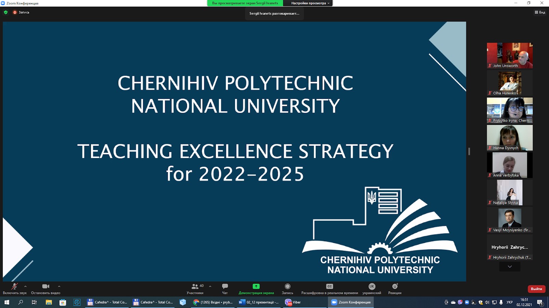Click the green Share Screen icon

pos(256,286)
